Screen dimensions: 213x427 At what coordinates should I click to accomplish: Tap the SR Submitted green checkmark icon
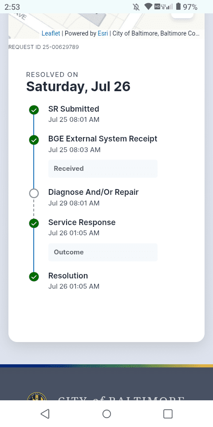pos(34,110)
